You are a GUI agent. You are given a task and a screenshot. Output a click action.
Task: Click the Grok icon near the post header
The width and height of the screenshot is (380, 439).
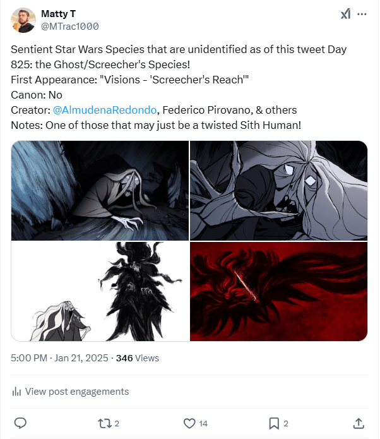346,14
